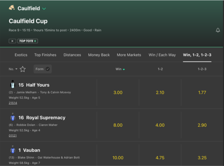The width and height of the screenshot is (224, 166).
Task: Open Half Yours form link 21514
Action: click(x=13, y=103)
